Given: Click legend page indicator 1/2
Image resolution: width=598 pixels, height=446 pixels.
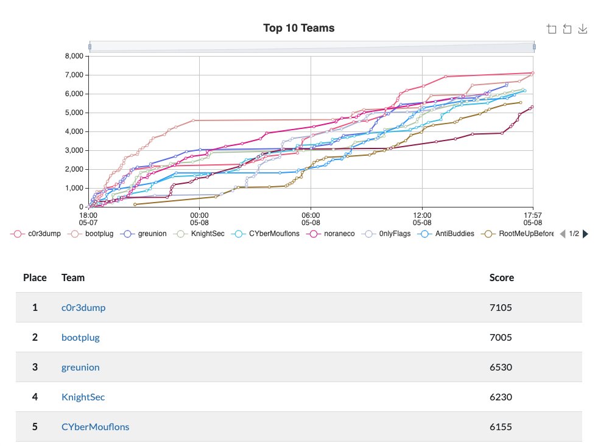Looking at the screenshot, I should tap(574, 234).
